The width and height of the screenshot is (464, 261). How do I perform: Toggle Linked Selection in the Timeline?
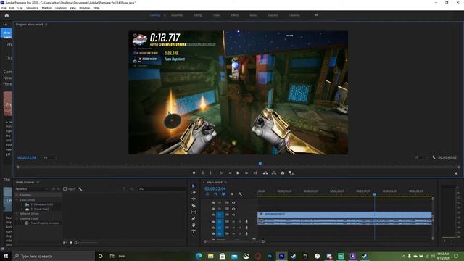(224, 194)
